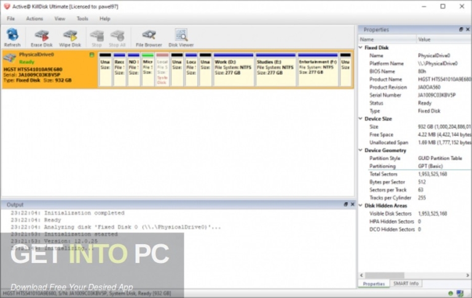Select the last unallocated block after Entertainment
The image size is (472, 298).
click(345, 70)
